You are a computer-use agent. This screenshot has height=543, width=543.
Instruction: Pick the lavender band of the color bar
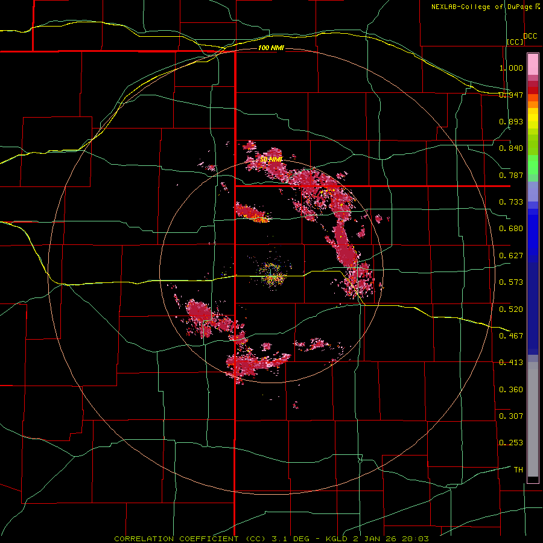533,191
